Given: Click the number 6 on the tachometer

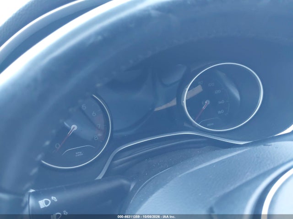Looking at the screenshot, I should click(94, 113).
